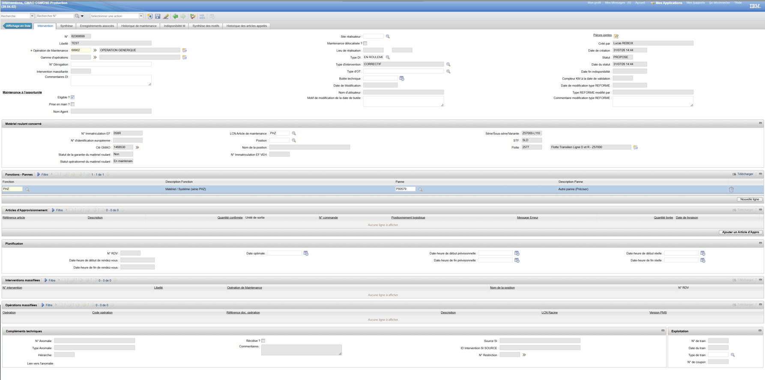Open lookup for Type d'intervention field

point(448,64)
